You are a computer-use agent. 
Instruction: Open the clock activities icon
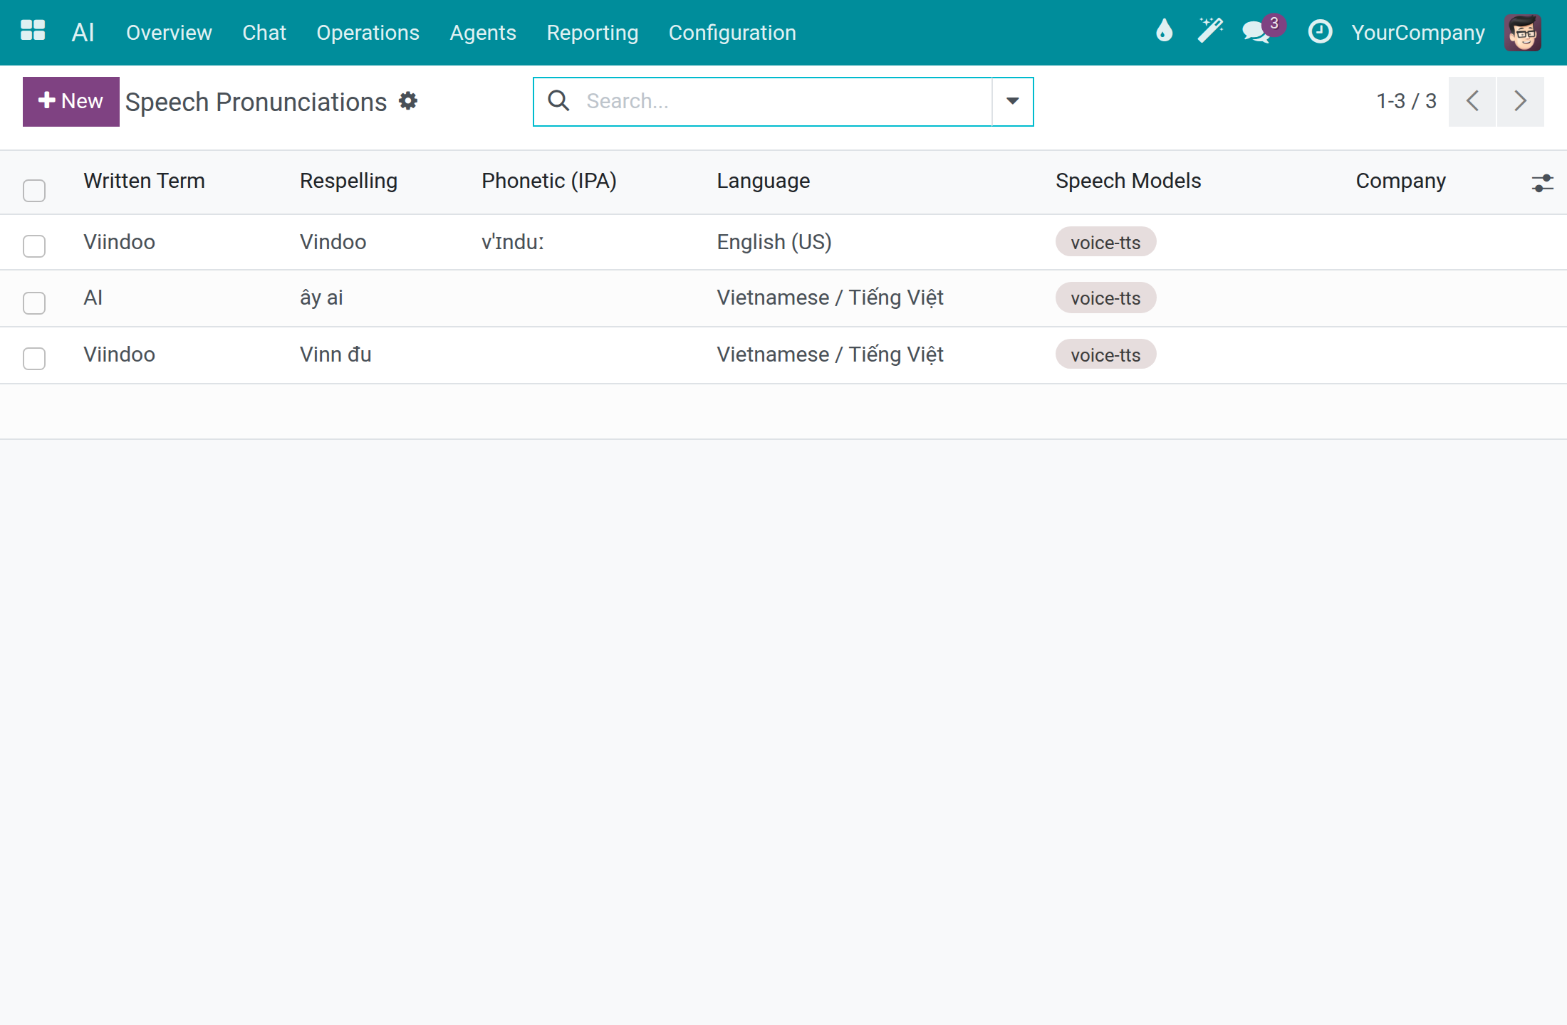pos(1320,31)
